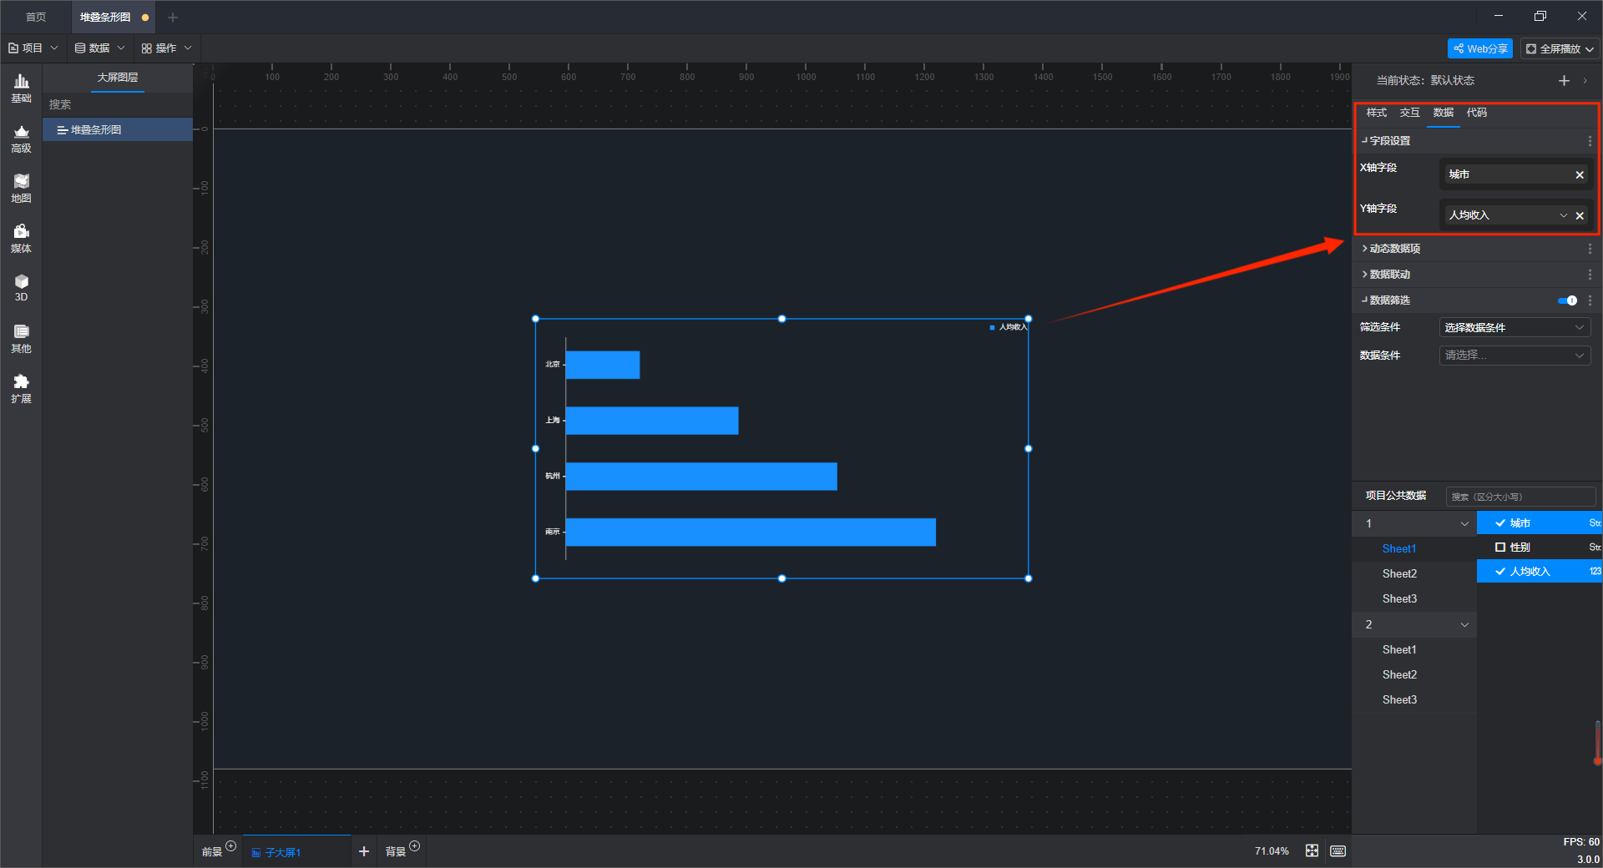
Task: Open 动态数据项 more options menu
Action: [x=1590, y=249]
